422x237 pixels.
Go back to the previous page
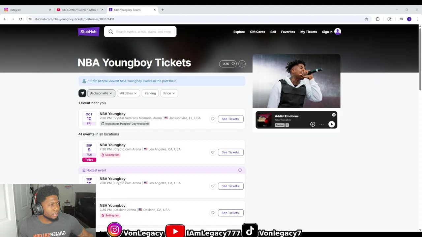pyautogui.click(x=5, y=19)
